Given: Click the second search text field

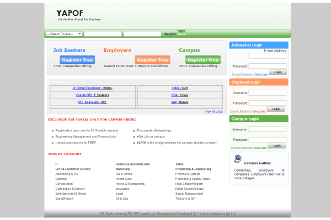Looking at the screenshot, I should [x=142, y=34].
